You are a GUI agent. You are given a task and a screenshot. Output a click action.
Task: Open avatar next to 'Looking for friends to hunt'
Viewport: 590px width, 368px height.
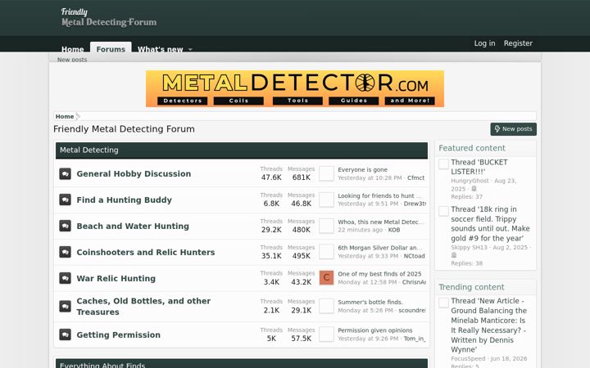pyautogui.click(x=326, y=200)
